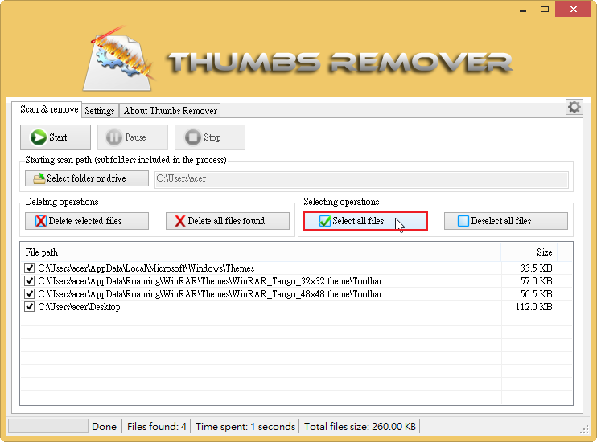Open the About Thumbs Remover tab
597x442 pixels.
click(170, 111)
